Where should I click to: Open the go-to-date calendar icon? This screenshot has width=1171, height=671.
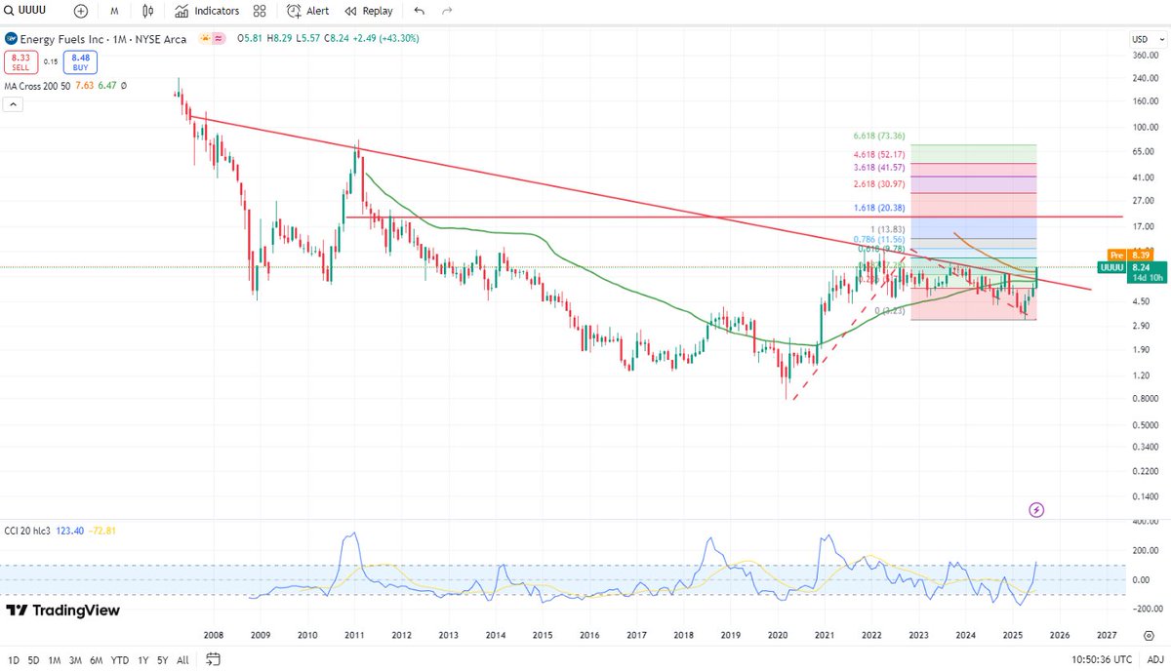(x=212, y=660)
